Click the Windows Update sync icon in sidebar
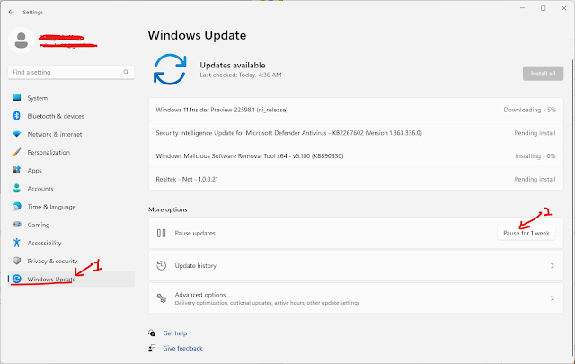 pyautogui.click(x=17, y=279)
